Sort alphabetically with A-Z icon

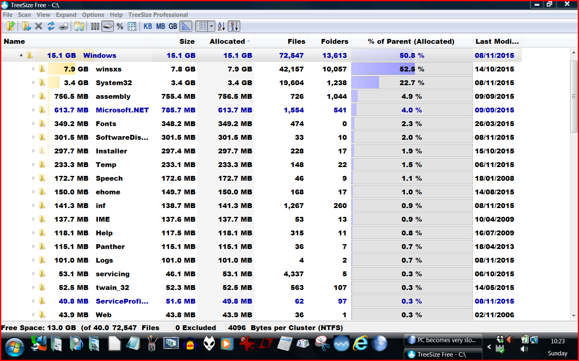coord(221,27)
